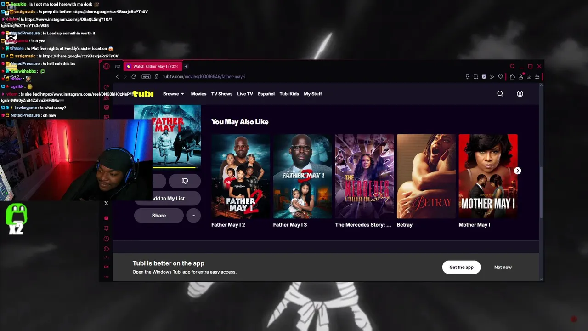The image size is (588, 331).
Task: Go back using browser back arrow
Action: (117, 77)
